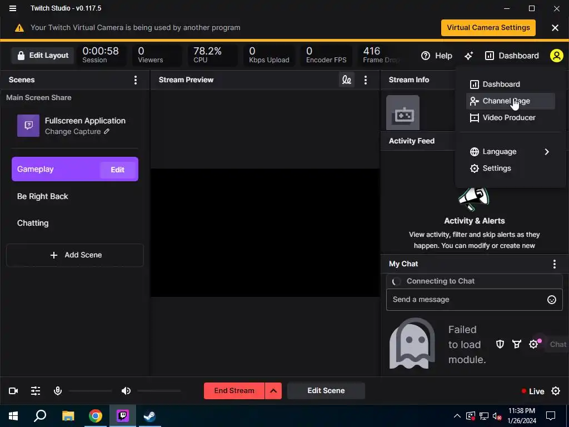Image resolution: width=569 pixels, height=427 pixels.
Task: Expand the End Stream options arrow
Action: 273,391
